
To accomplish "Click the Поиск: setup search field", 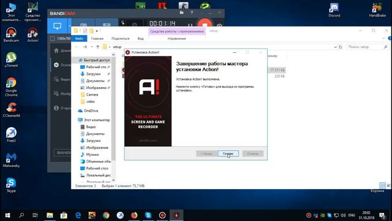I will (367, 47).
